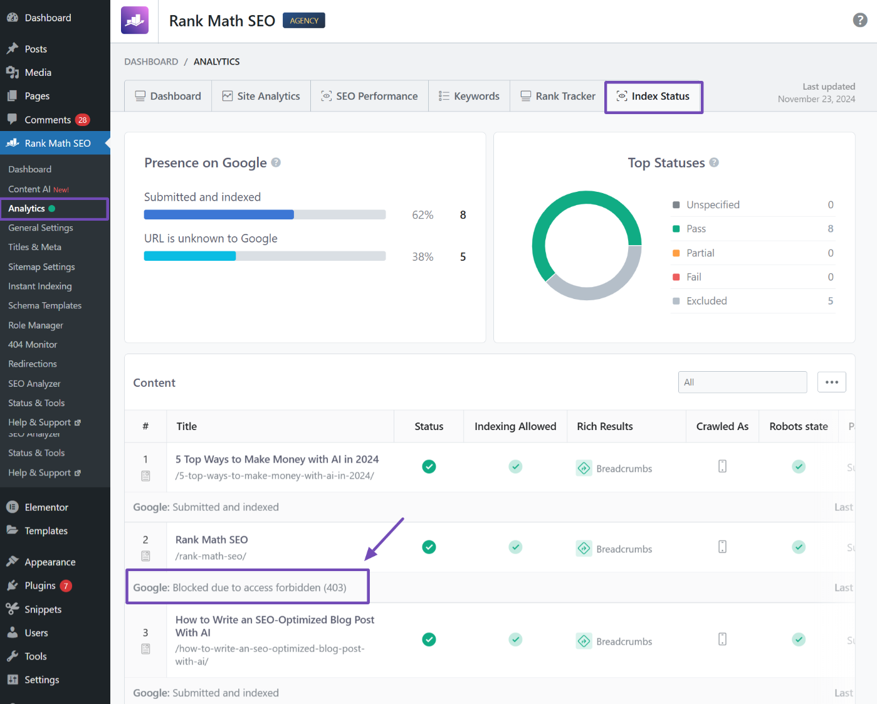Click Presence on Google help tooltip icon
The image size is (877, 704).
[x=276, y=162]
